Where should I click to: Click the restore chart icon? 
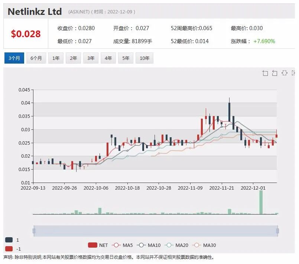(x=284, y=73)
